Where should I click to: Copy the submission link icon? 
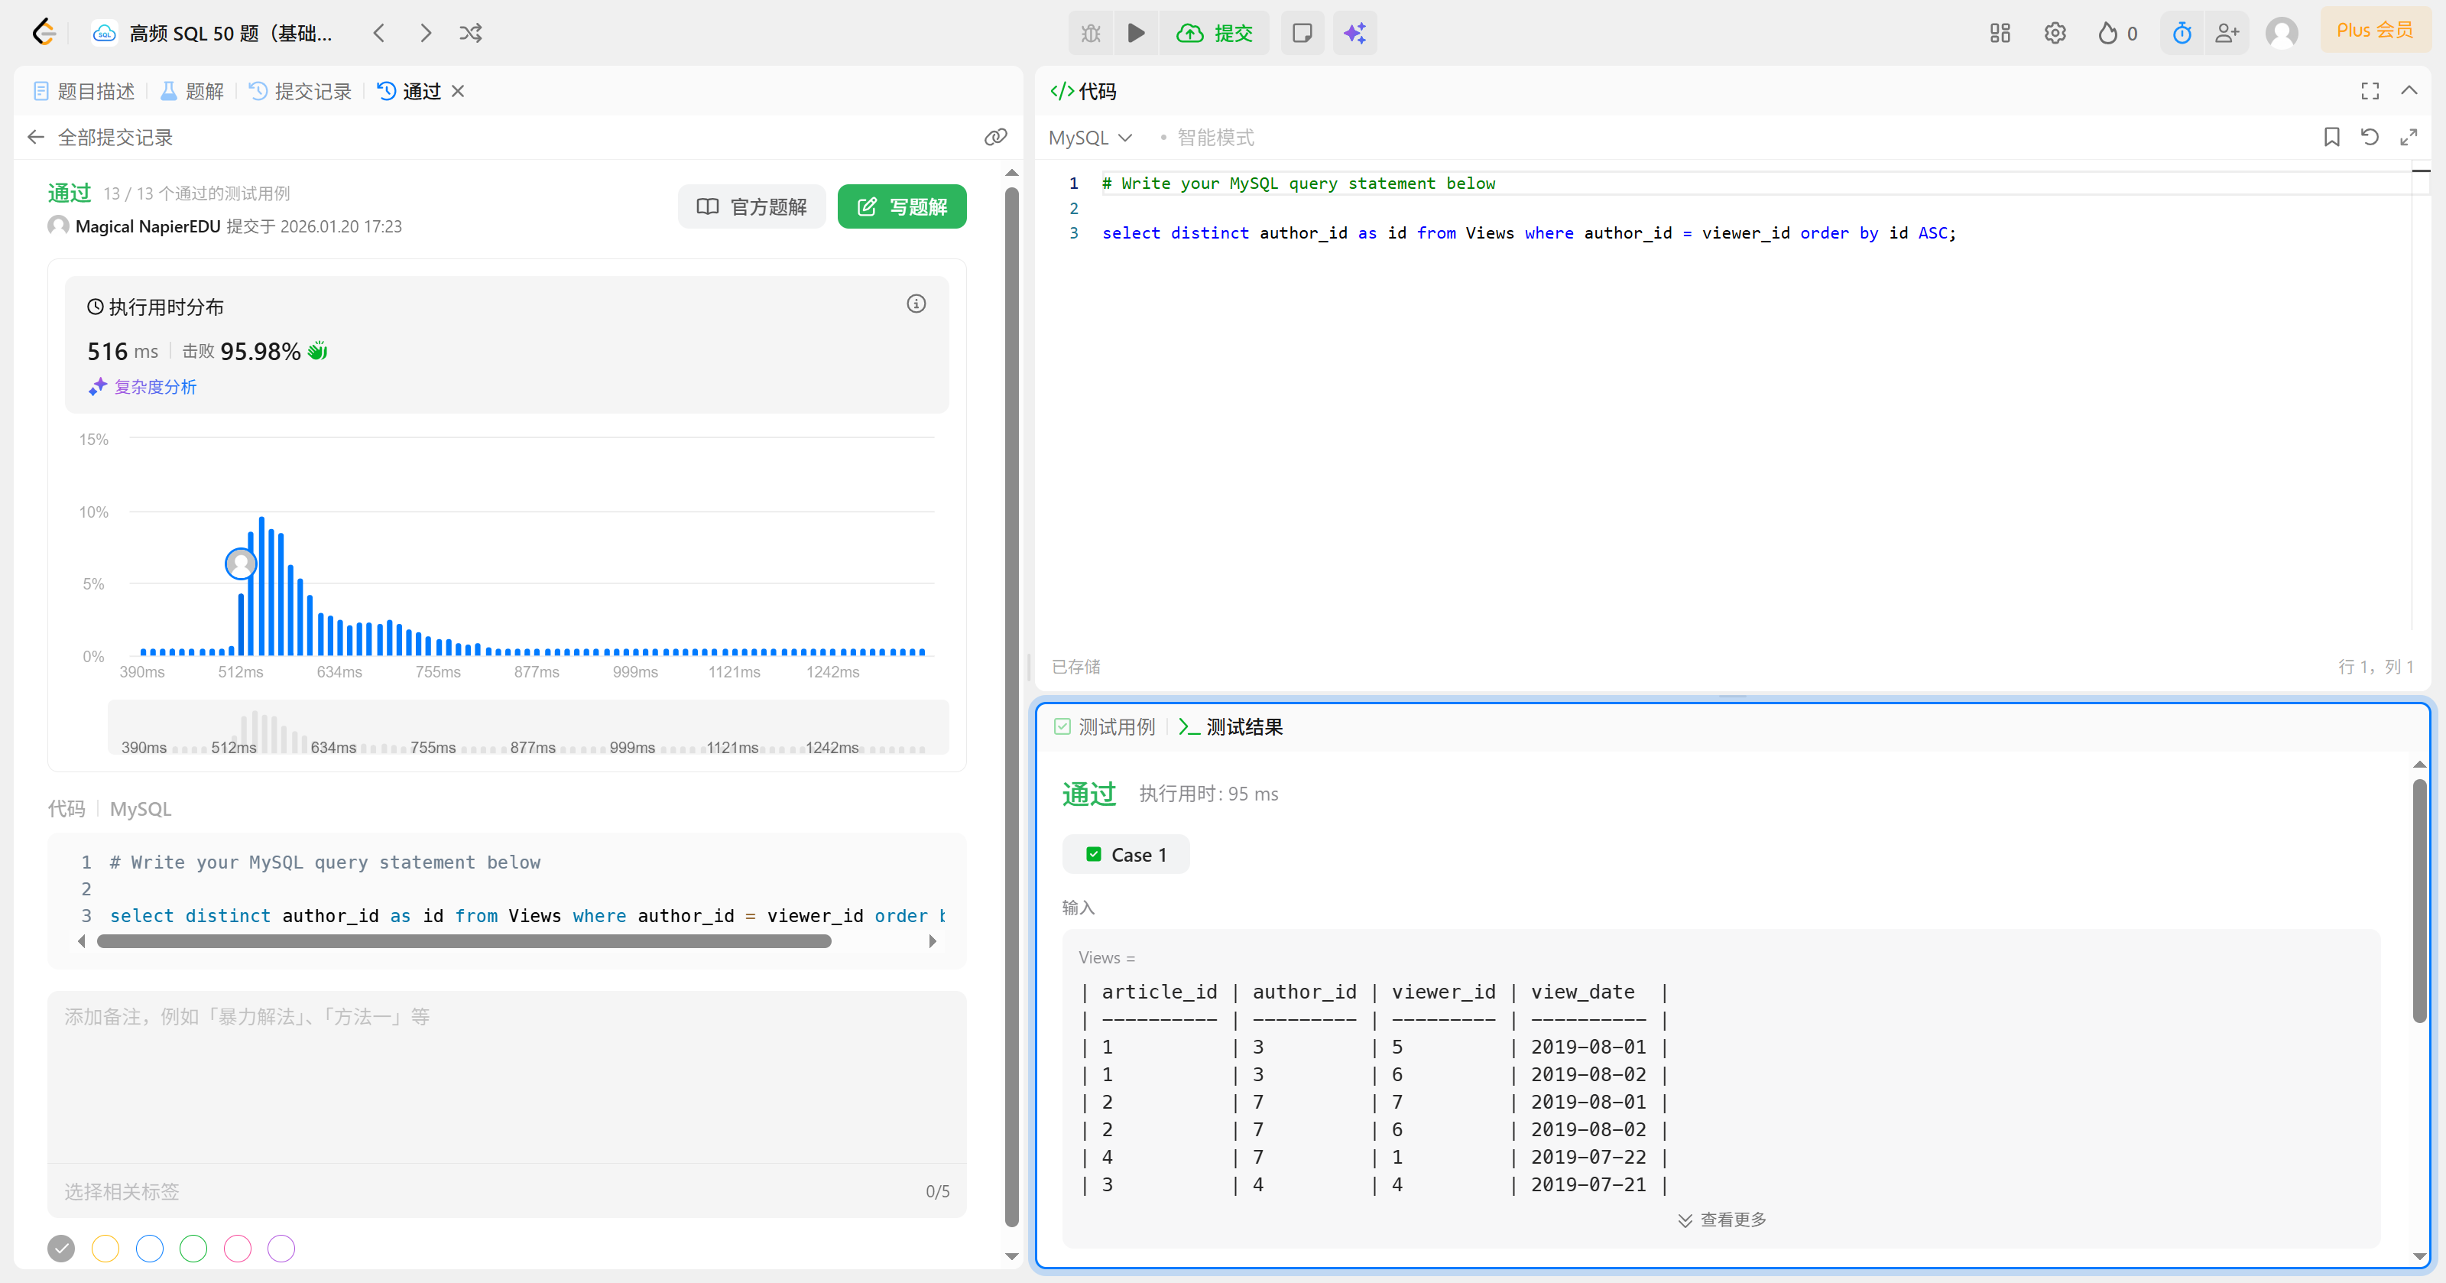pyautogui.click(x=994, y=138)
